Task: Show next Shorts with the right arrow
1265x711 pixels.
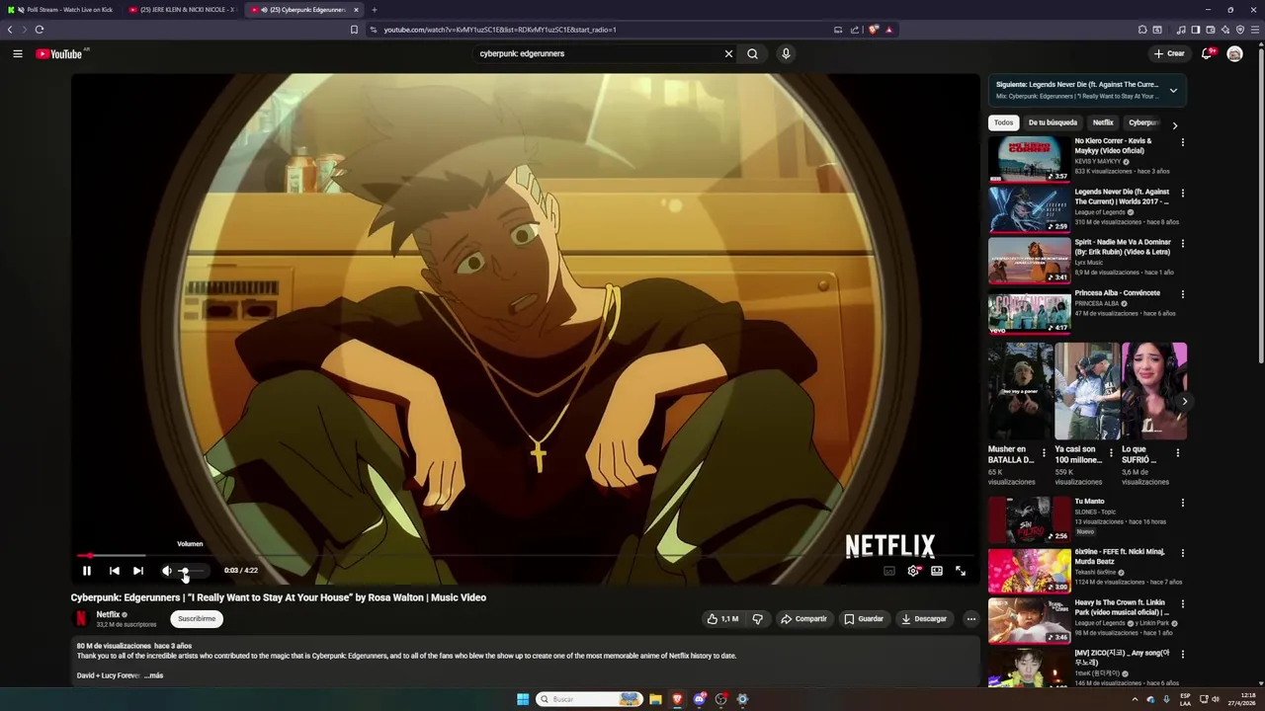Action: (1184, 401)
